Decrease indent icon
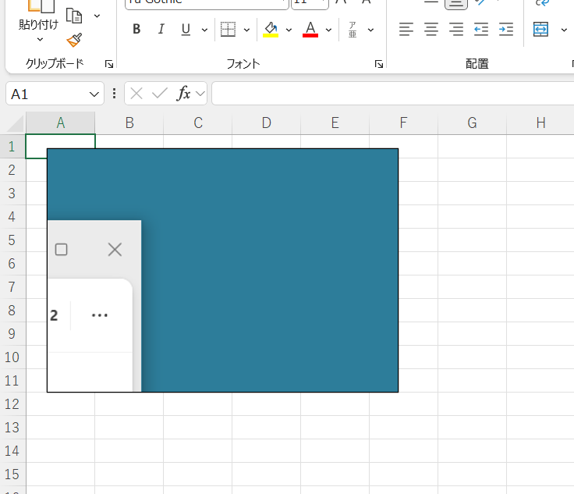The width and height of the screenshot is (574, 494). point(481,30)
